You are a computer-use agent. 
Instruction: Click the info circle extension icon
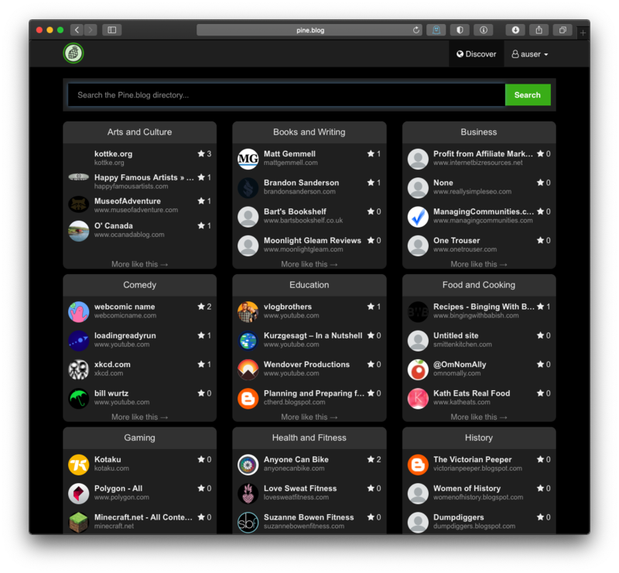coord(484,30)
